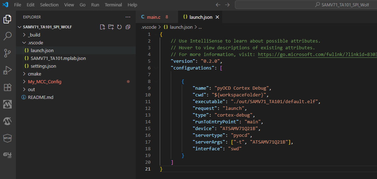This screenshot has height=179, width=377.
Task: Open the Extensions view
Action: (8, 87)
